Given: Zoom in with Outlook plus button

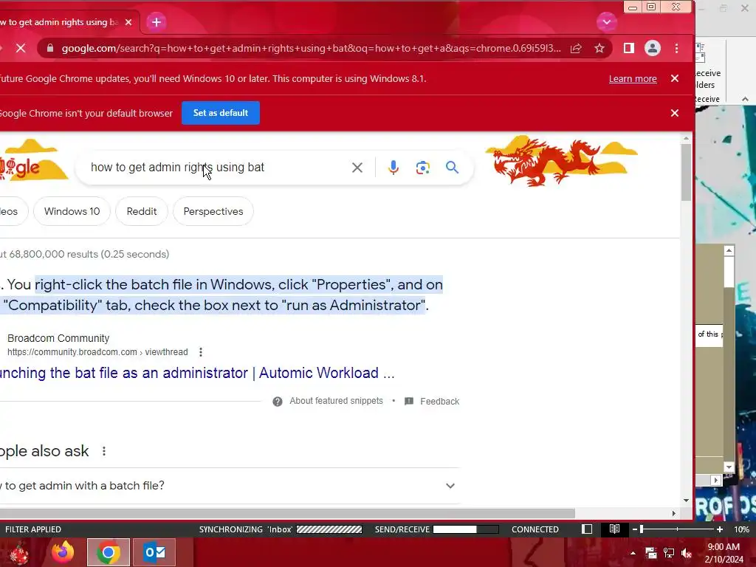Looking at the screenshot, I should click(720, 529).
